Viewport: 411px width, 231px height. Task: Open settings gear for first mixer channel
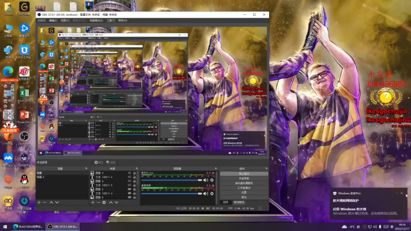212,180
